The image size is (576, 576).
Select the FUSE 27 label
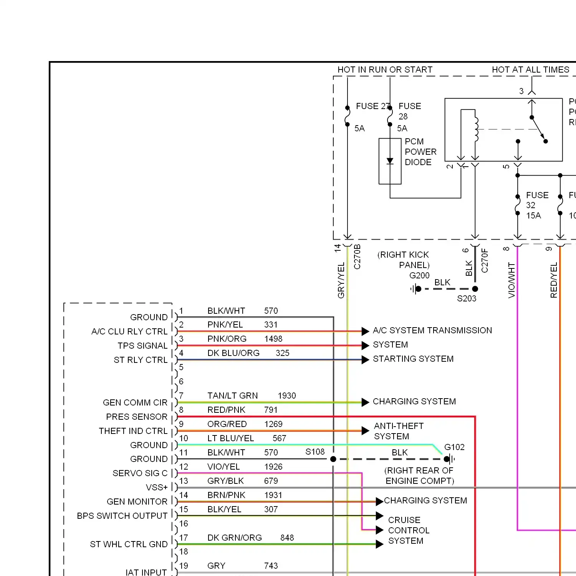pyautogui.click(x=372, y=106)
